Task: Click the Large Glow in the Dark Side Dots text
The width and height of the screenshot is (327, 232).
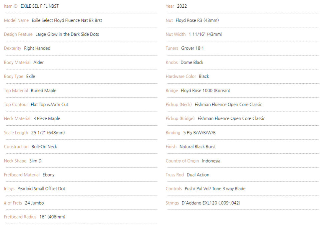Action: (67, 34)
